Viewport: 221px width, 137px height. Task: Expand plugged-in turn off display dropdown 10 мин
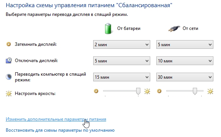pos(185,61)
